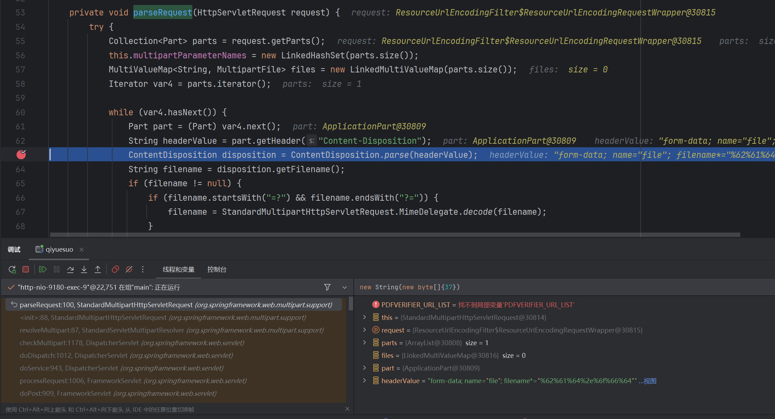This screenshot has height=419, width=775.
Task: Expand the parts variable node
Action: coord(365,343)
